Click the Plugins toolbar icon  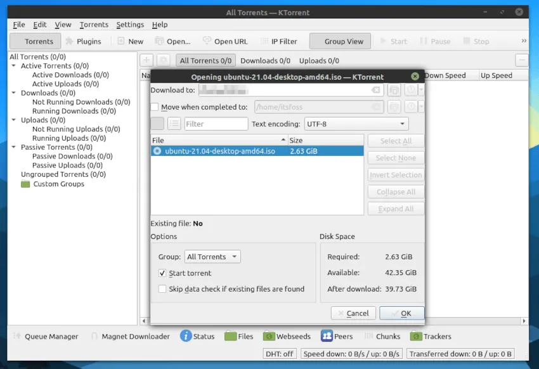pyautogui.click(x=83, y=41)
